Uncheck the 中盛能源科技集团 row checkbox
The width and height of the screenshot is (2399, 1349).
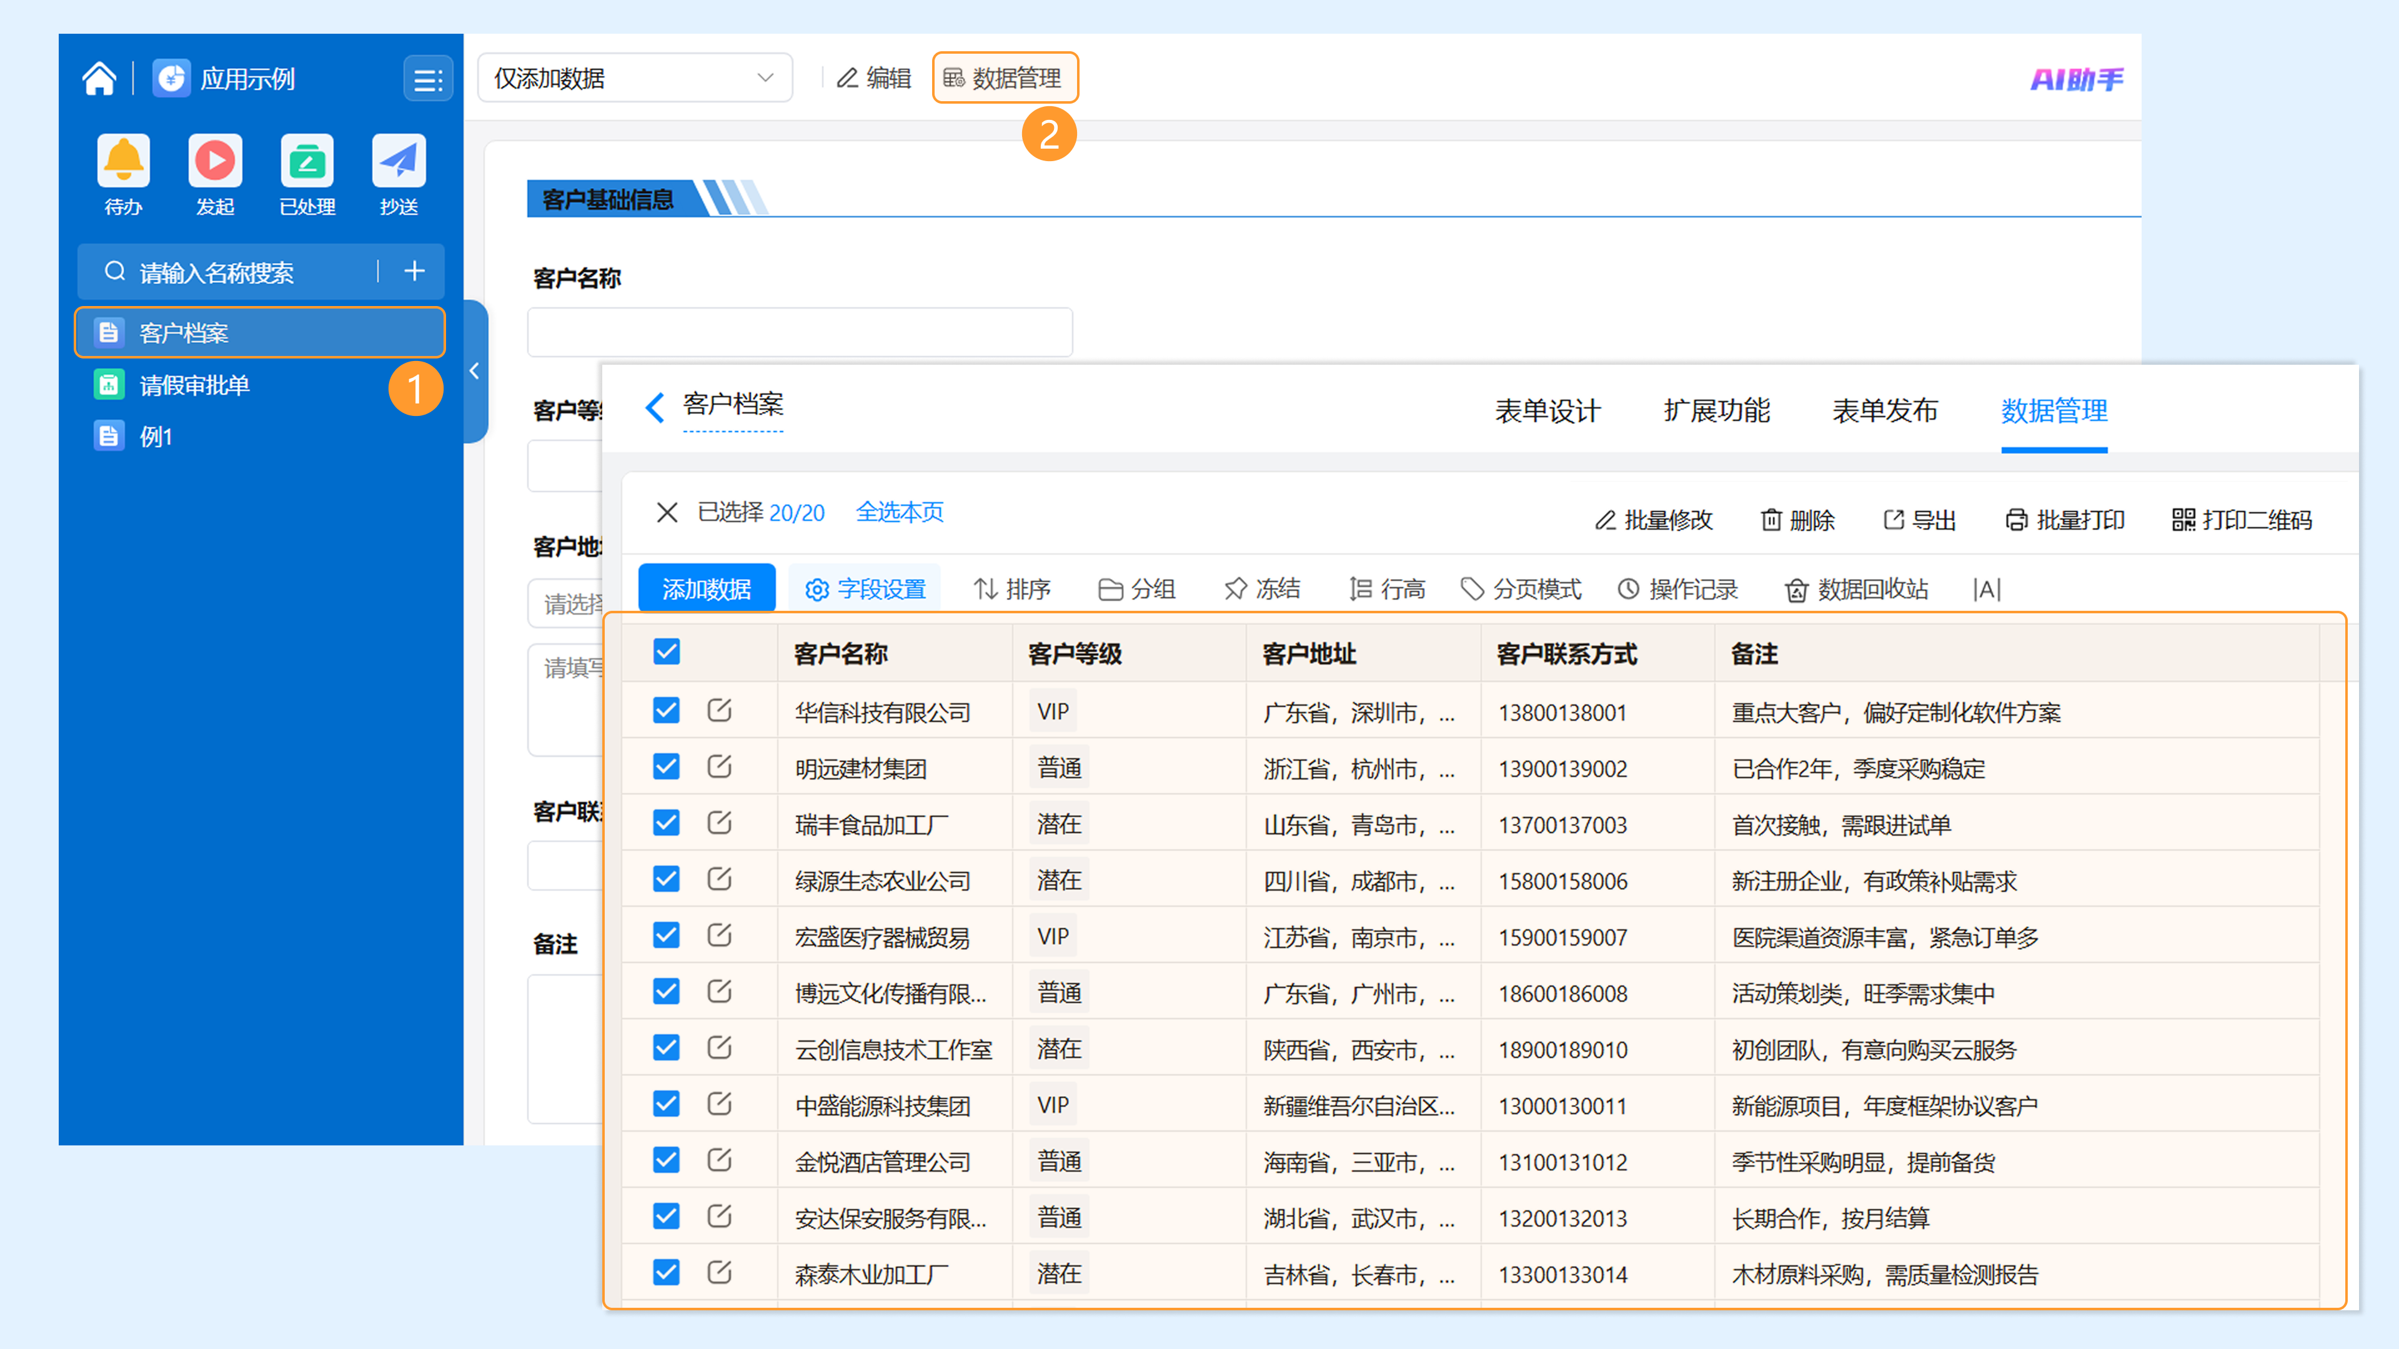[x=667, y=1103]
